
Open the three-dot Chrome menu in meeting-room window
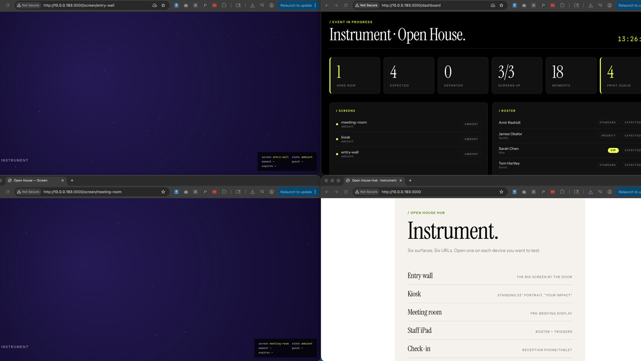[x=315, y=192]
